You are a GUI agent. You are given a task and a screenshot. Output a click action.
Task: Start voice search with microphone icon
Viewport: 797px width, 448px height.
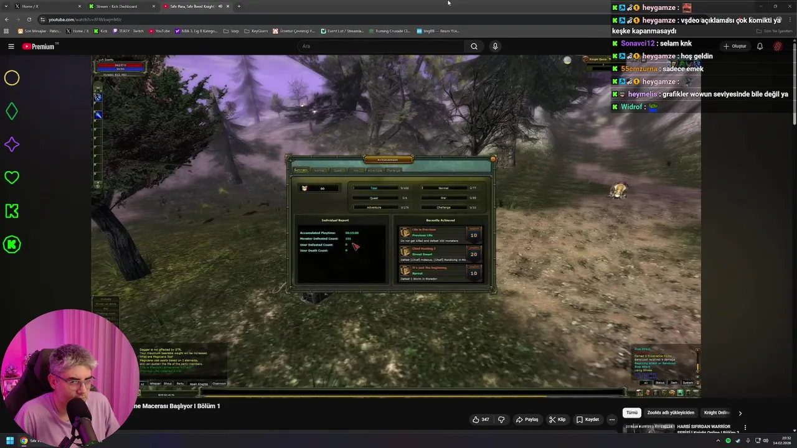tap(495, 46)
